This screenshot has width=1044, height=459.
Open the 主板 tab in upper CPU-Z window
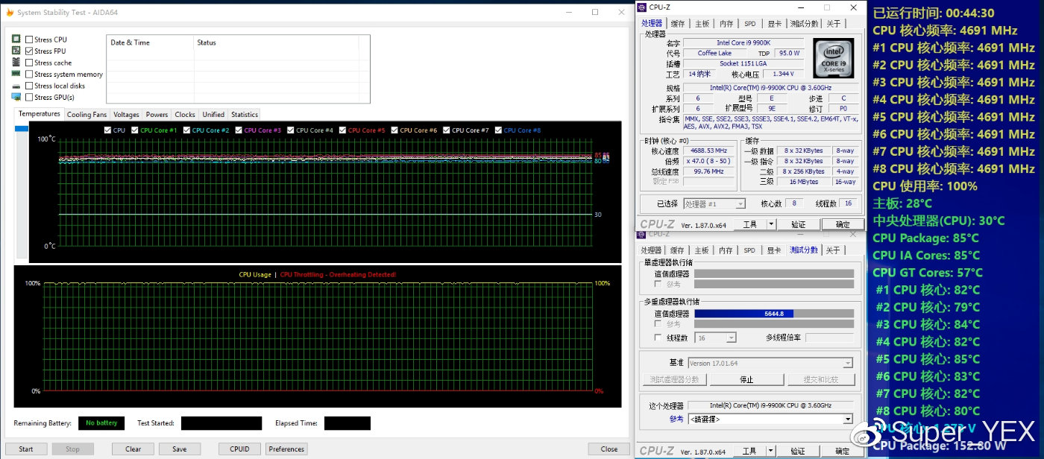tap(702, 24)
